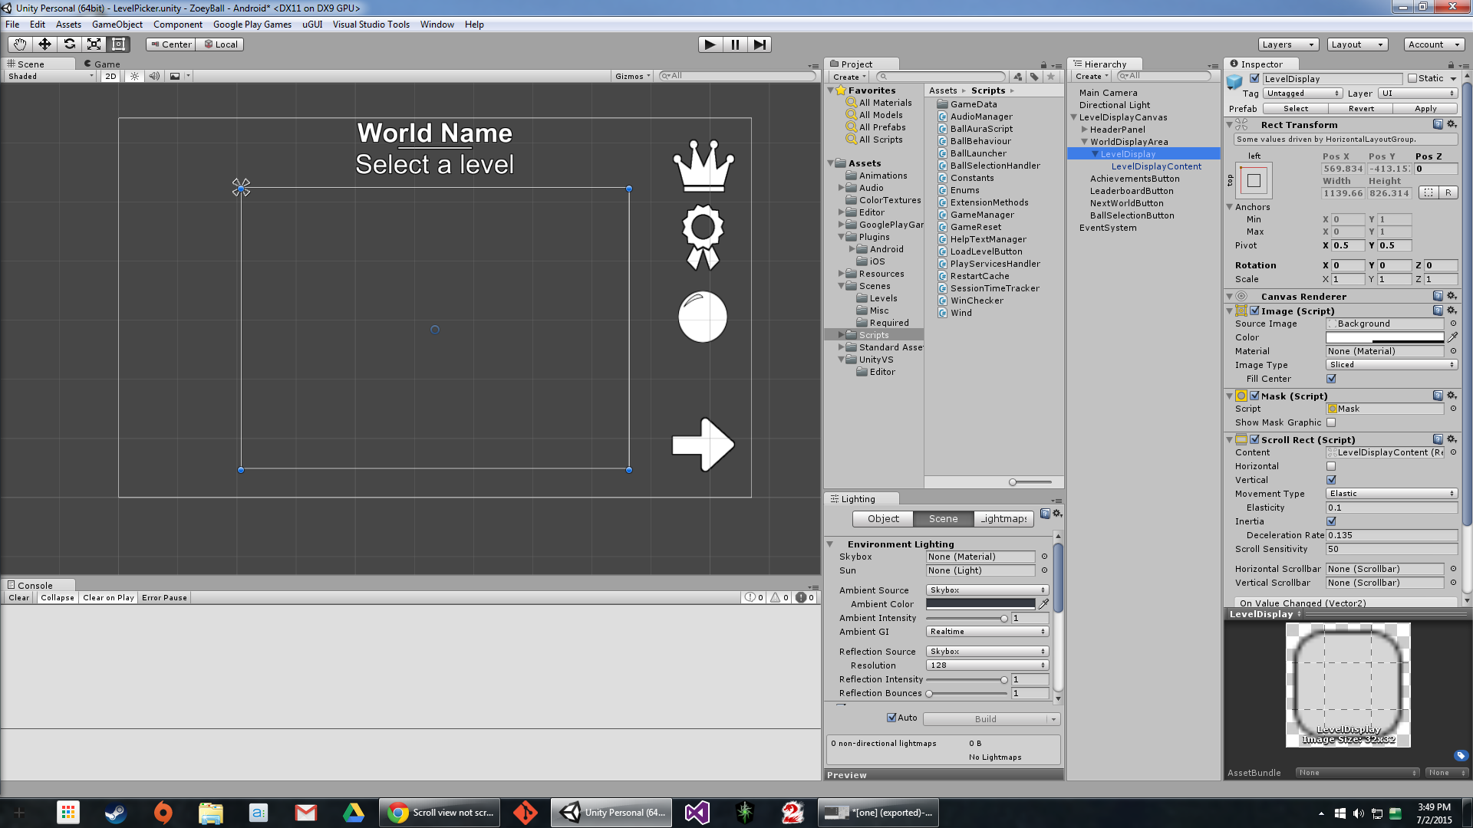Toggle scene audio speaker icon
The height and width of the screenshot is (828, 1473).
pyautogui.click(x=154, y=76)
